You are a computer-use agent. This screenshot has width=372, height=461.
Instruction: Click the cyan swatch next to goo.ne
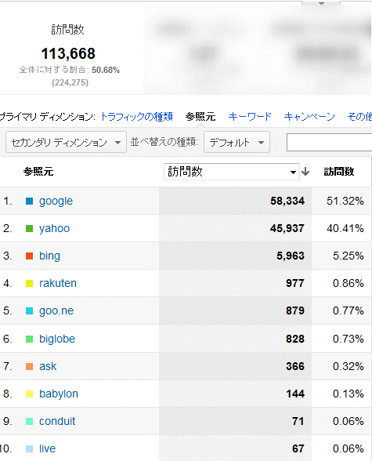click(29, 310)
